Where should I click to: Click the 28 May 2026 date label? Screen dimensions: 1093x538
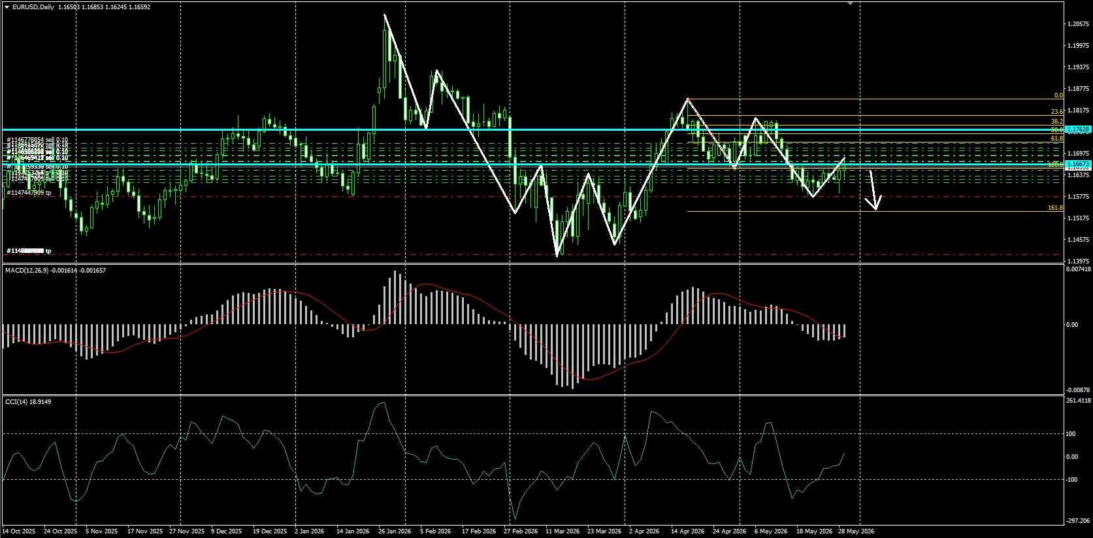856,531
